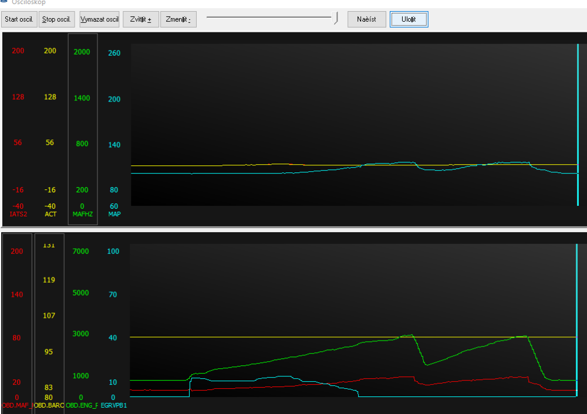This screenshot has width=587, height=414.
Task: Select the yellow ACT channel label
Action: tap(50, 215)
